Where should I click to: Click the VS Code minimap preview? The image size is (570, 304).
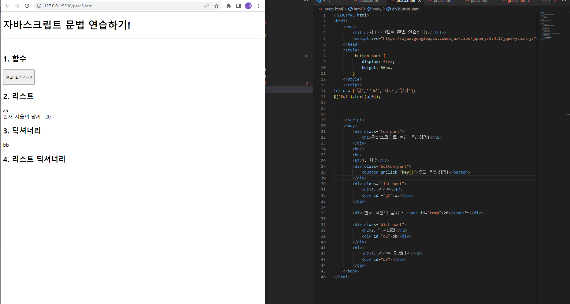553,26
